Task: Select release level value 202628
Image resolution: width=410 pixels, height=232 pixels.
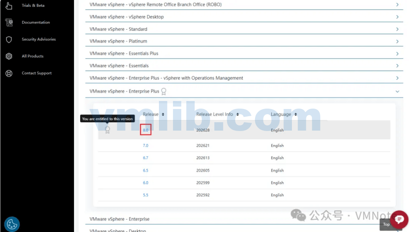Action: coord(203,130)
